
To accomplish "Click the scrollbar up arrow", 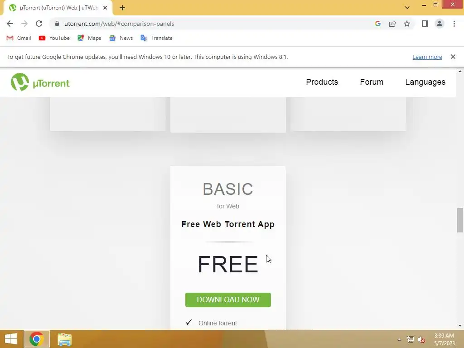I will [460, 71].
